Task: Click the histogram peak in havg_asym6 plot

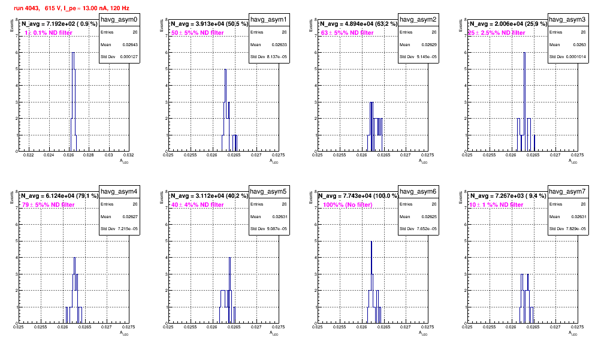Action: [372, 242]
